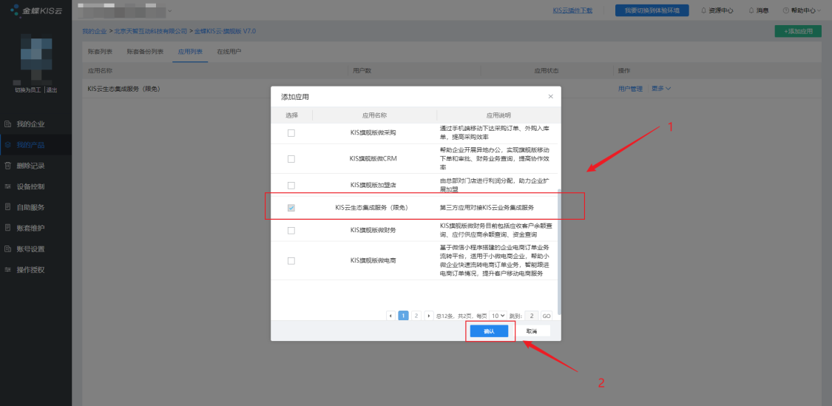Click 金蝶KIS云-旗舰版 V7.0 breadcrumb link

pos(226,31)
